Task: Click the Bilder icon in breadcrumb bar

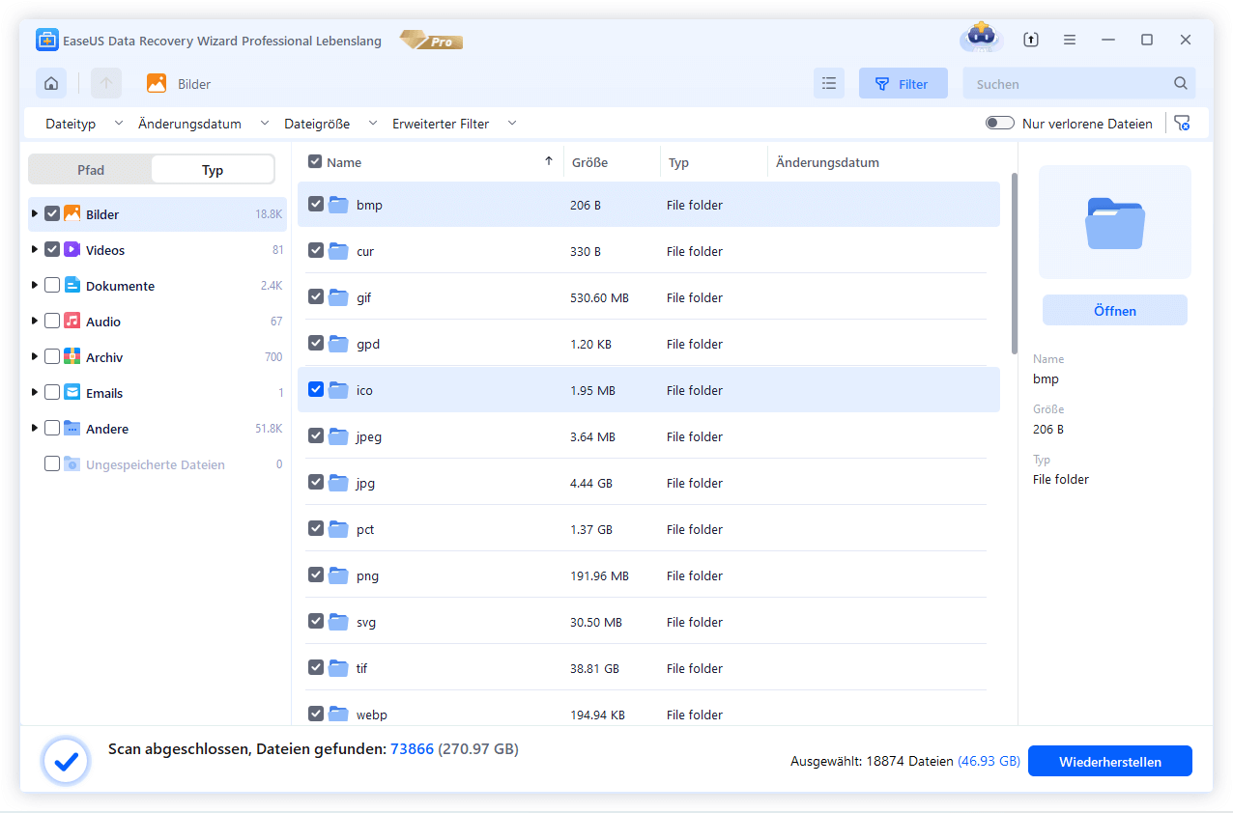Action: click(x=157, y=84)
